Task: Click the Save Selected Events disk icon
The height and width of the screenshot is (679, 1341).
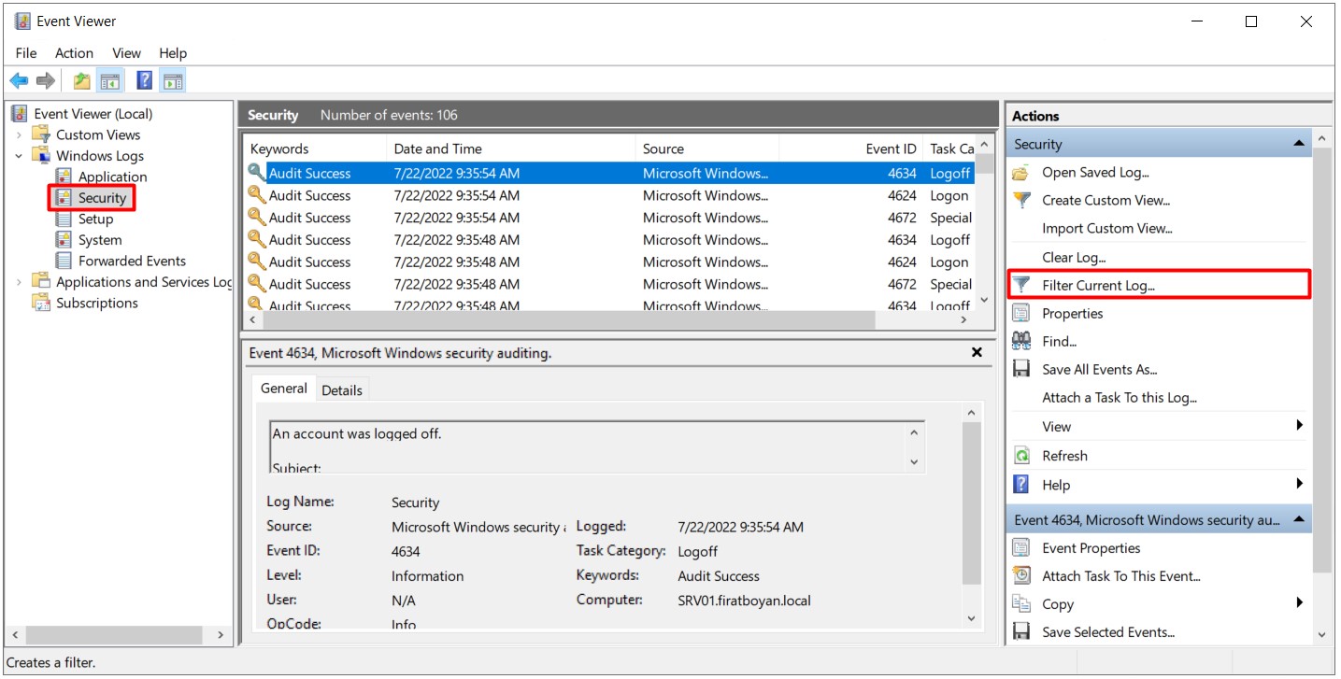Action: (1021, 632)
